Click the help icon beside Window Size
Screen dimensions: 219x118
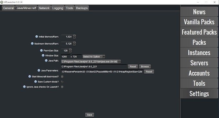43,55
